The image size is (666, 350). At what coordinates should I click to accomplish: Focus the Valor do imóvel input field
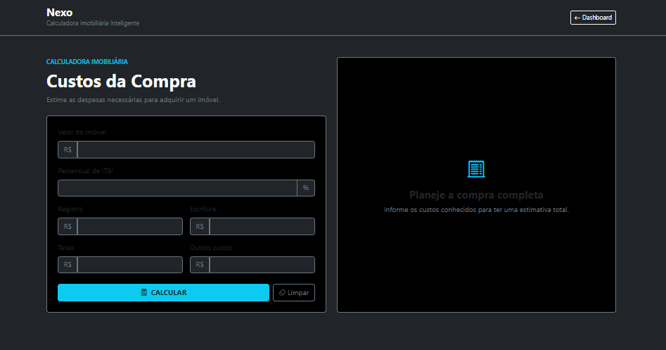(x=196, y=150)
